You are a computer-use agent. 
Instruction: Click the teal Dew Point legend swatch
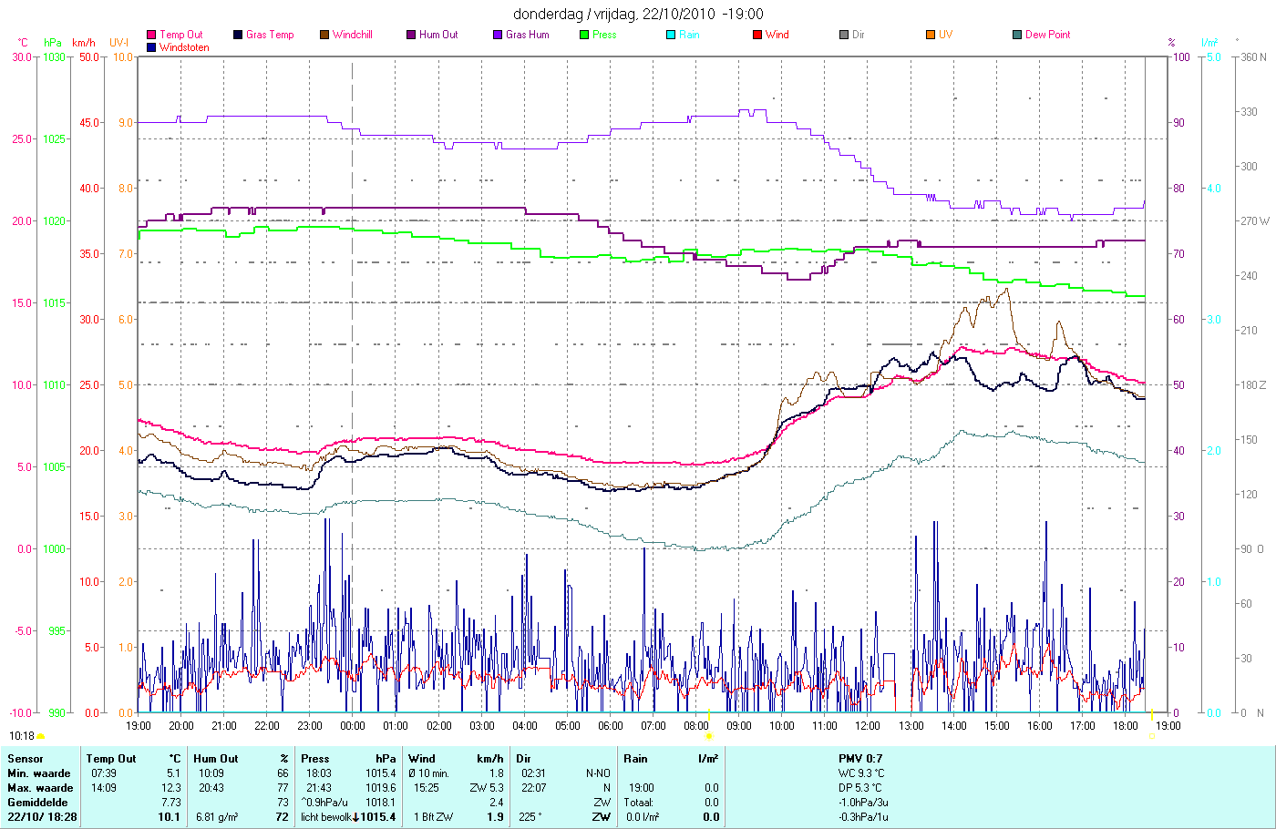tap(1017, 35)
